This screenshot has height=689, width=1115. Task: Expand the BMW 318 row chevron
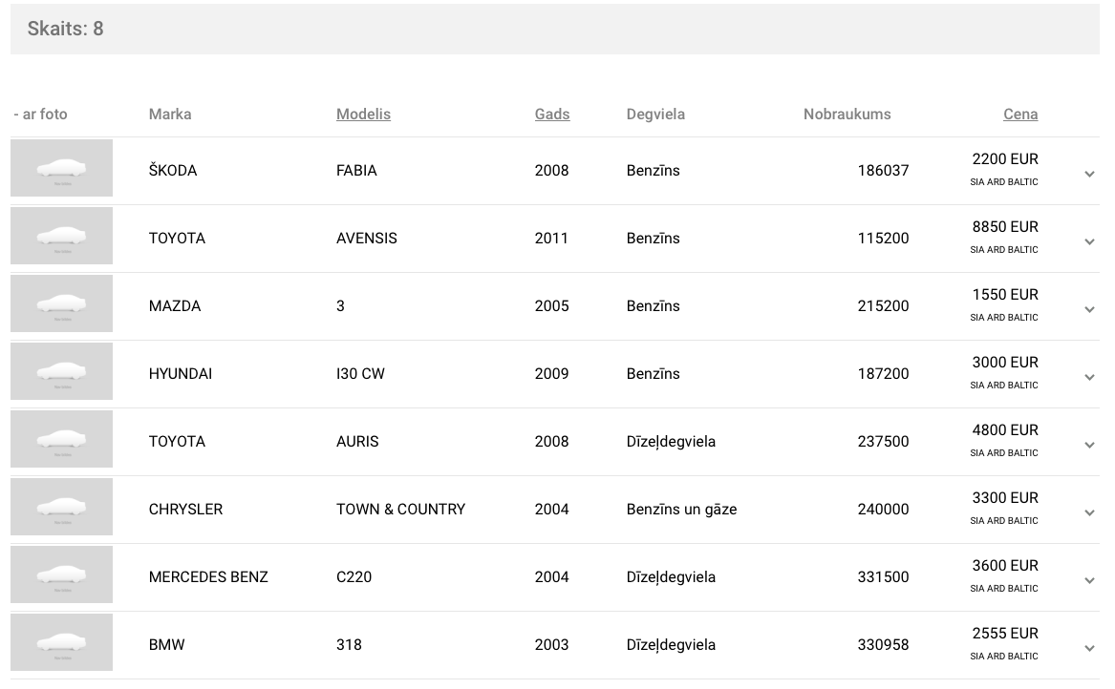click(1089, 649)
